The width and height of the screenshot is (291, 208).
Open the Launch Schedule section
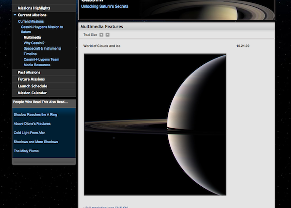coord(32,86)
